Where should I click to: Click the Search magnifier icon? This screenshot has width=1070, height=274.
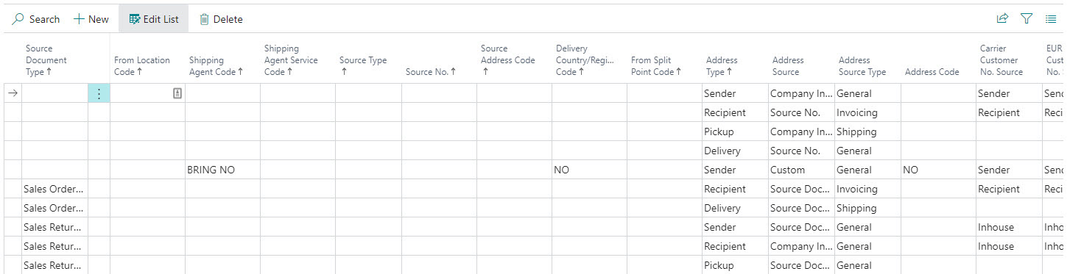tap(18, 19)
